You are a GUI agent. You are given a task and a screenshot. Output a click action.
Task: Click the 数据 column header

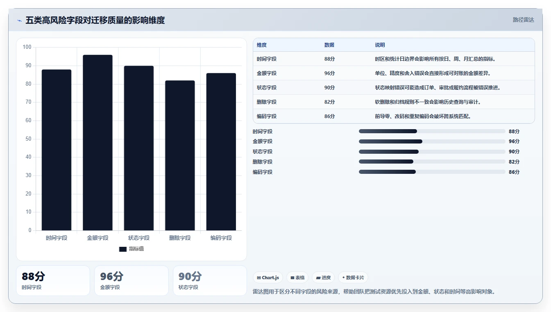coord(329,45)
